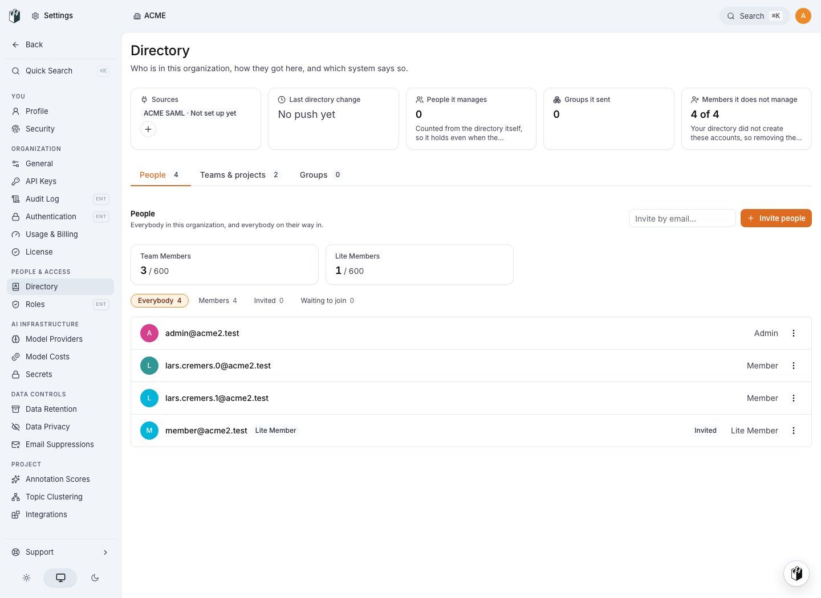Click the Lite Members count card
Viewport: 821px width, 598px height.
coord(420,264)
